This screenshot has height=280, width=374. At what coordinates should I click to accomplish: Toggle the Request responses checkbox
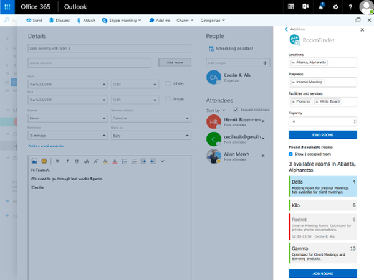(236, 110)
